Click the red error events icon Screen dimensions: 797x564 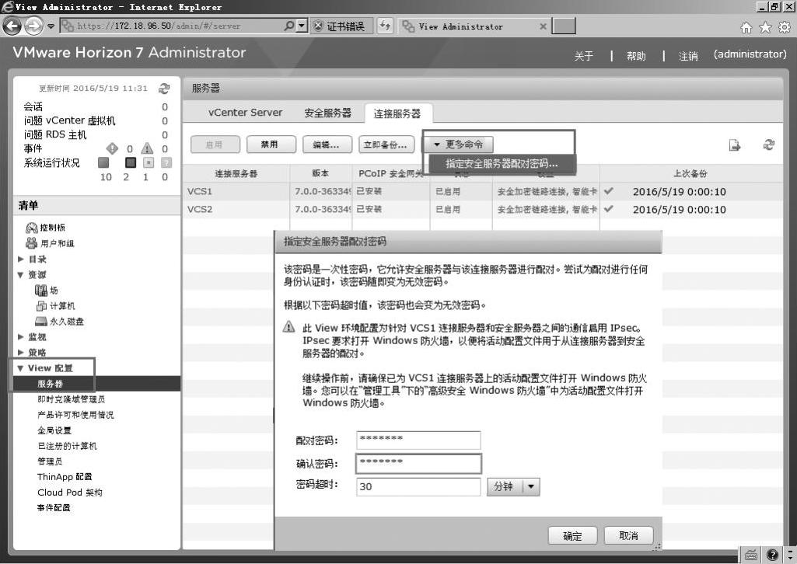(x=112, y=148)
